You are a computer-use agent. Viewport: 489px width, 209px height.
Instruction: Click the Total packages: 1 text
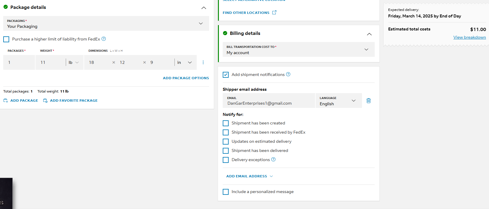(x=18, y=91)
